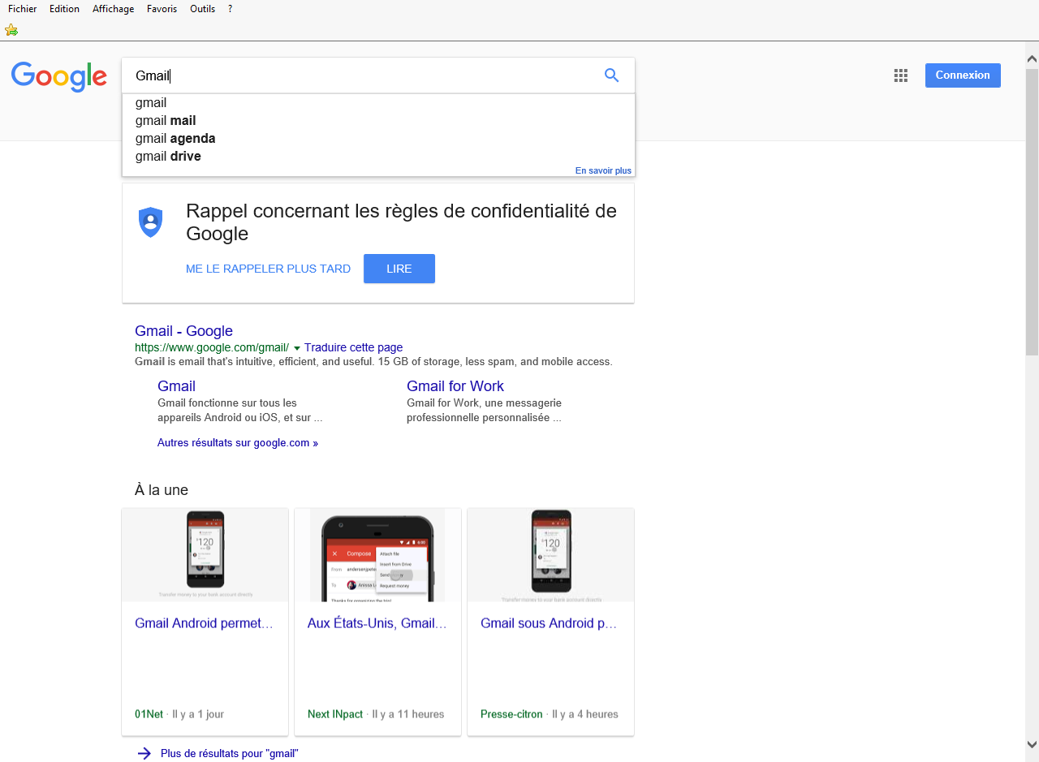Select the 'gmail mail' suggestion
The height and width of the screenshot is (762, 1039).
(x=378, y=121)
